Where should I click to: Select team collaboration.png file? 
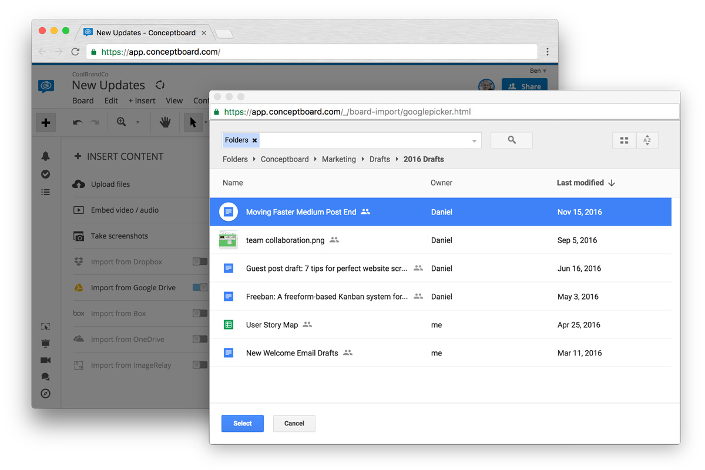(441, 240)
